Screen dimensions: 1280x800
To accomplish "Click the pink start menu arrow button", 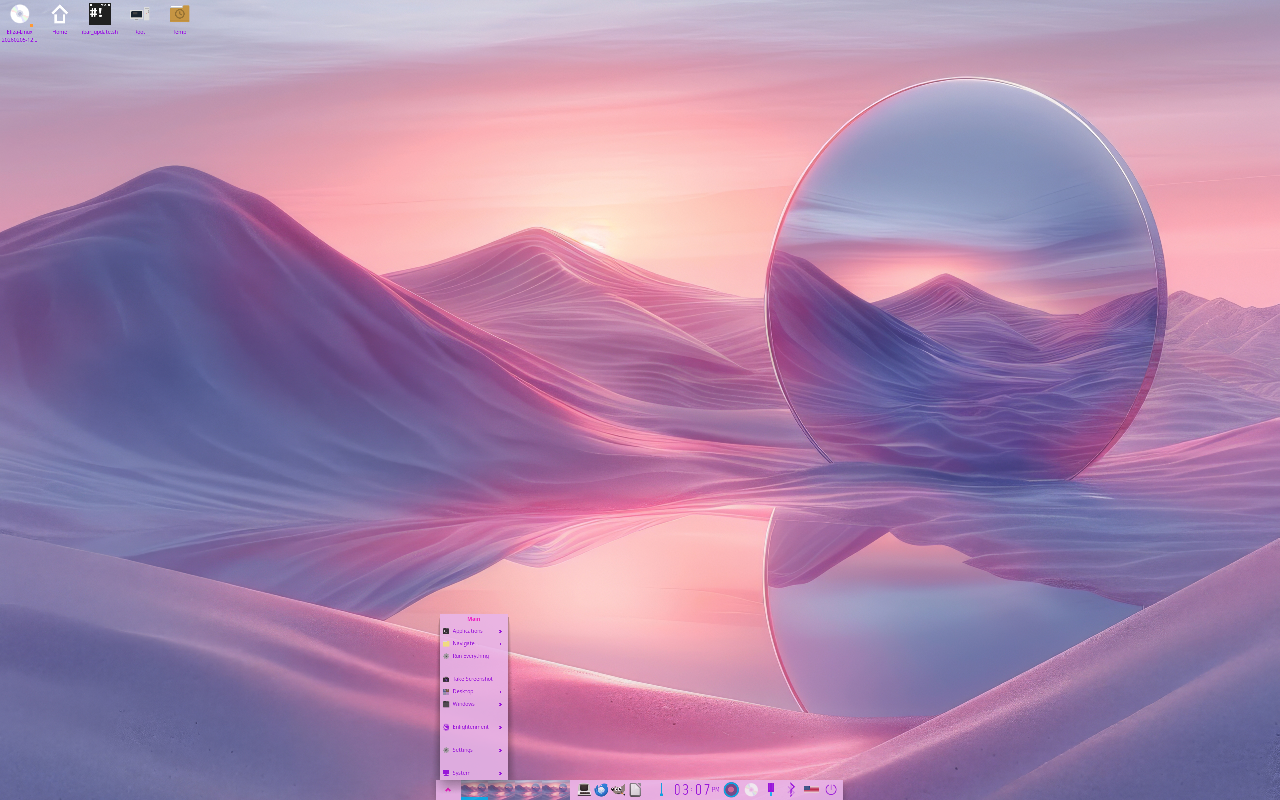I will pyautogui.click(x=448, y=790).
